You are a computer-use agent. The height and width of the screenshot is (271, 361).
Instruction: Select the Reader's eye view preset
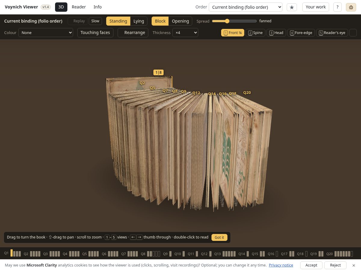pos(332,33)
